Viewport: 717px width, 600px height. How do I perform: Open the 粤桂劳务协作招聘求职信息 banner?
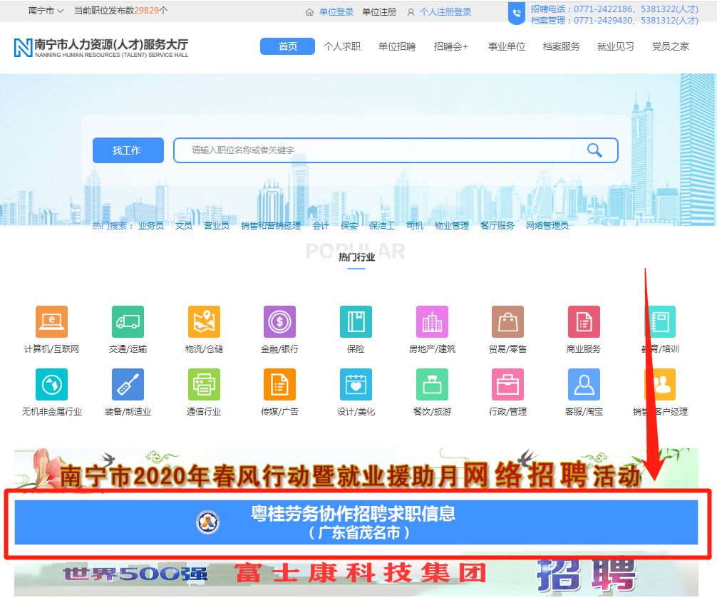(x=356, y=522)
